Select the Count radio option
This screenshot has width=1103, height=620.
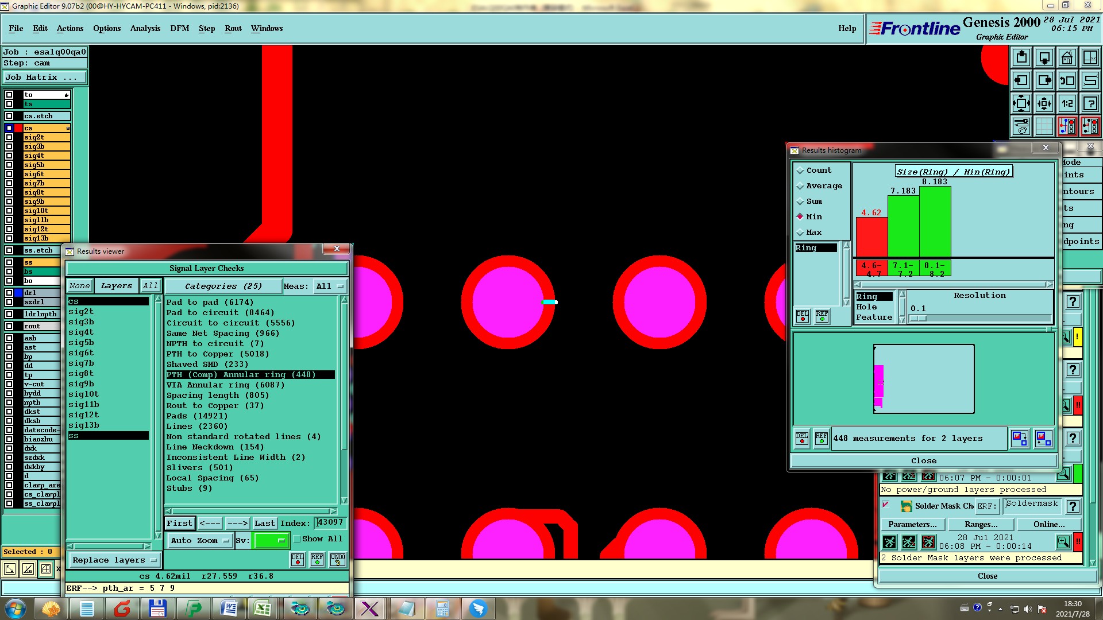click(x=800, y=170)
